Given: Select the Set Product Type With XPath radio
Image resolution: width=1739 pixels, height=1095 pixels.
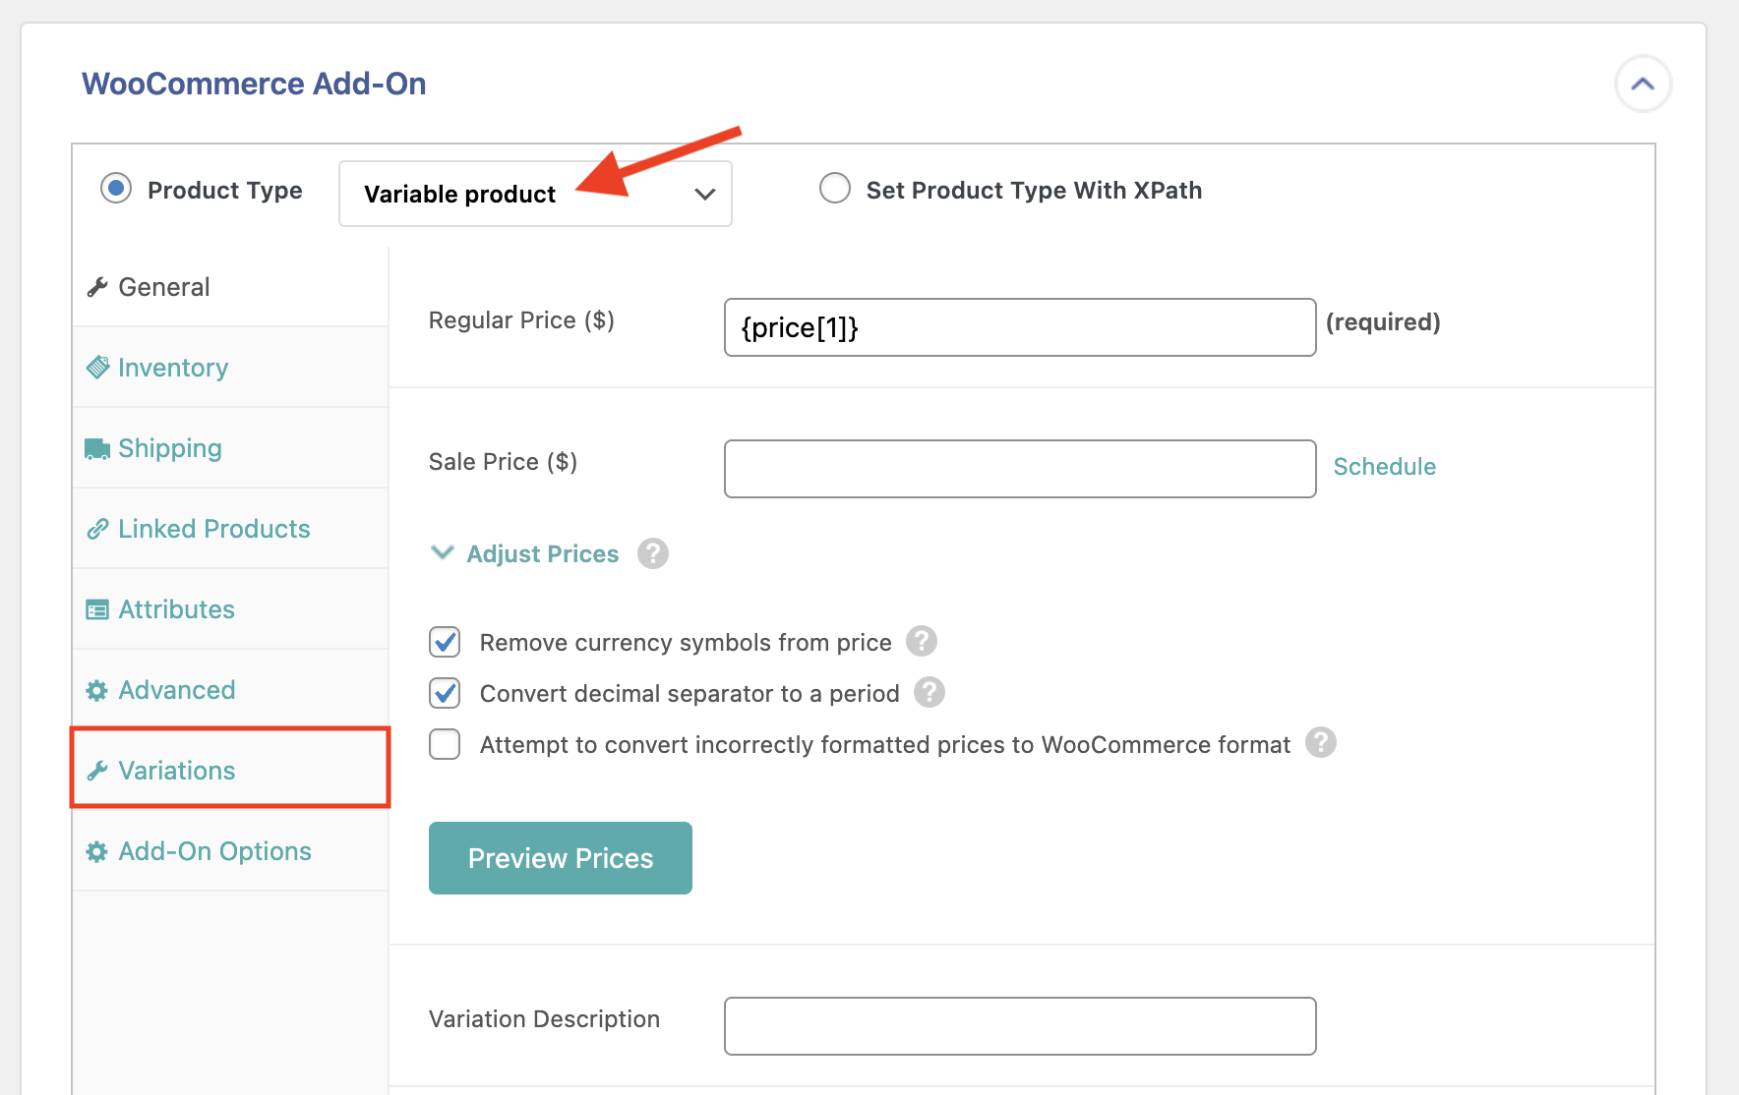Looking at the screenshot, I should [x=835, y=188].
